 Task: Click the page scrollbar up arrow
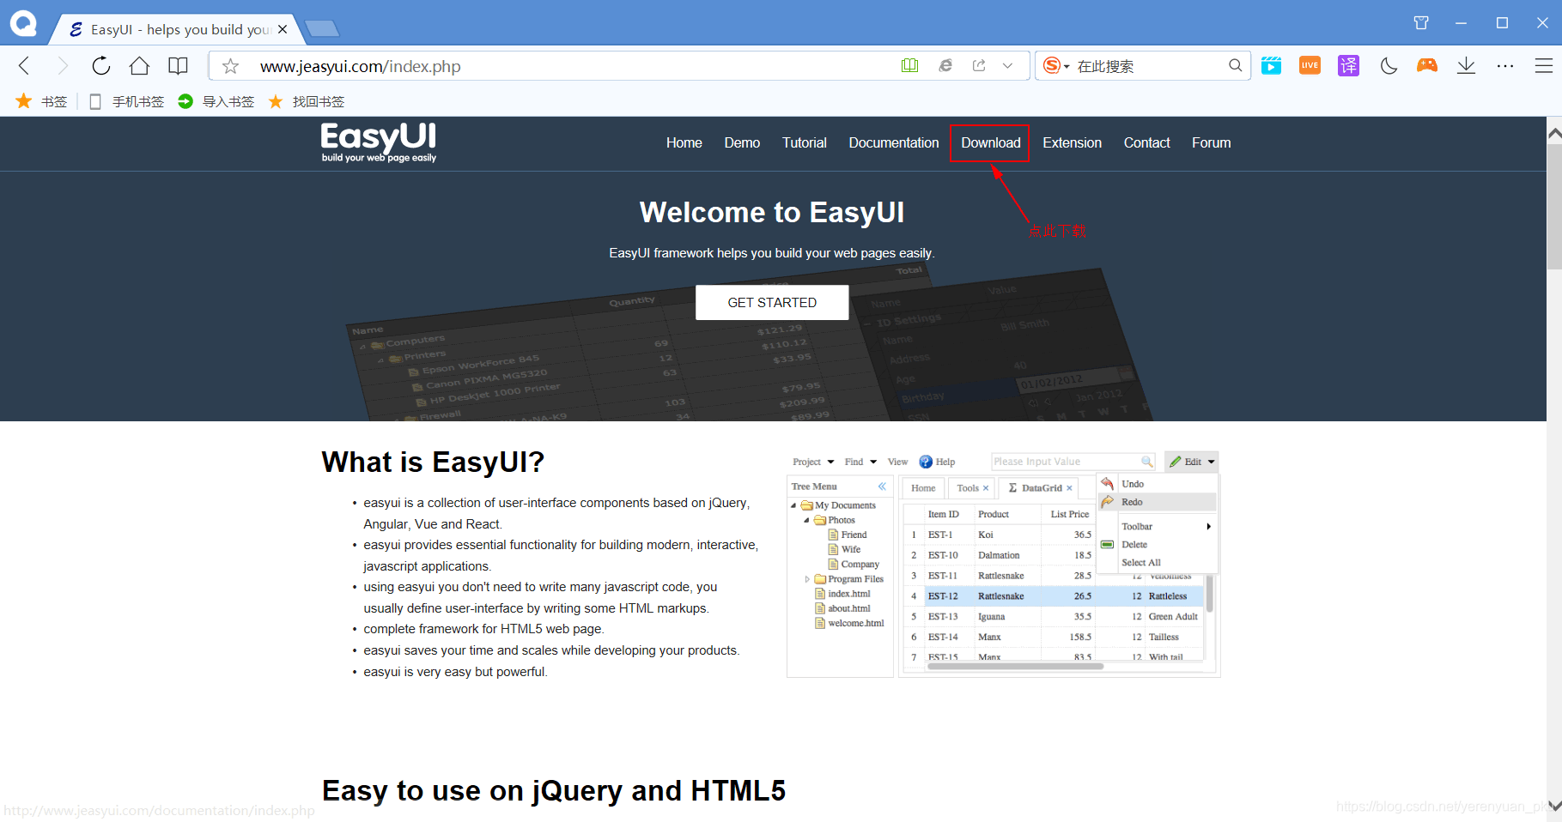[x=1554, y=133]
